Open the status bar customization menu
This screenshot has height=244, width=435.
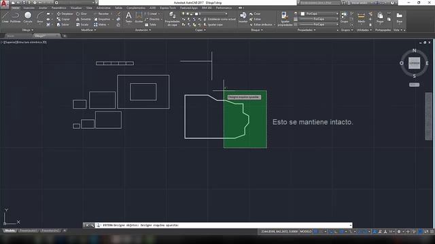[x=432, y=232]
